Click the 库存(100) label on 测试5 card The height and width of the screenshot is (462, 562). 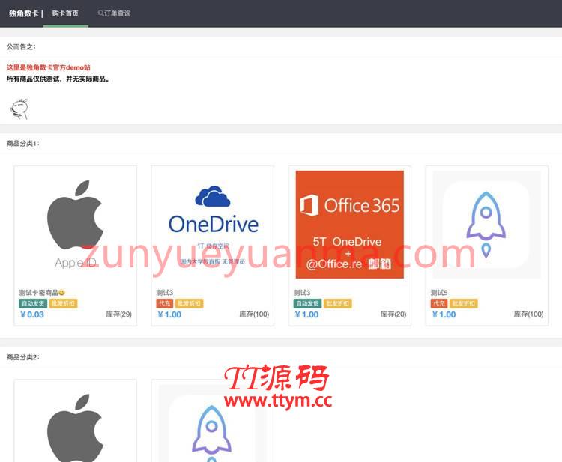coord(529,314)
